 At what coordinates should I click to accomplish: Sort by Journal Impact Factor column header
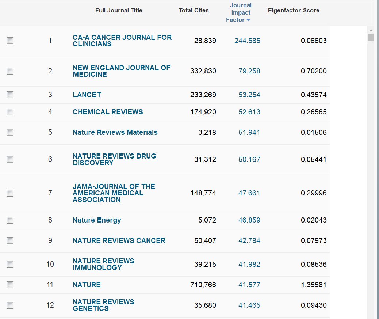tap(238, 12)
